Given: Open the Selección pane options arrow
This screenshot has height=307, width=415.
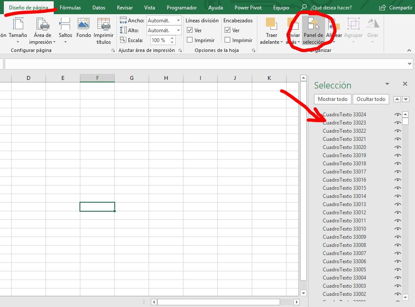Looking at the screenshot, I should click(387, 84).
